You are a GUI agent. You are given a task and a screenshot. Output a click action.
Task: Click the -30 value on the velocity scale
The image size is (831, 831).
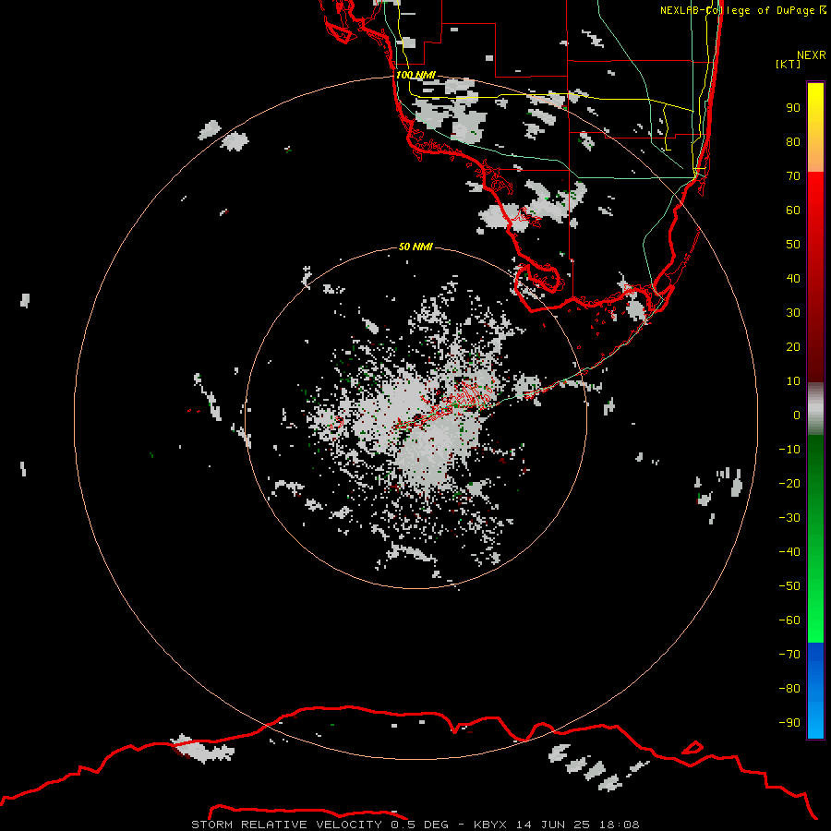click(x=789, y=518)
